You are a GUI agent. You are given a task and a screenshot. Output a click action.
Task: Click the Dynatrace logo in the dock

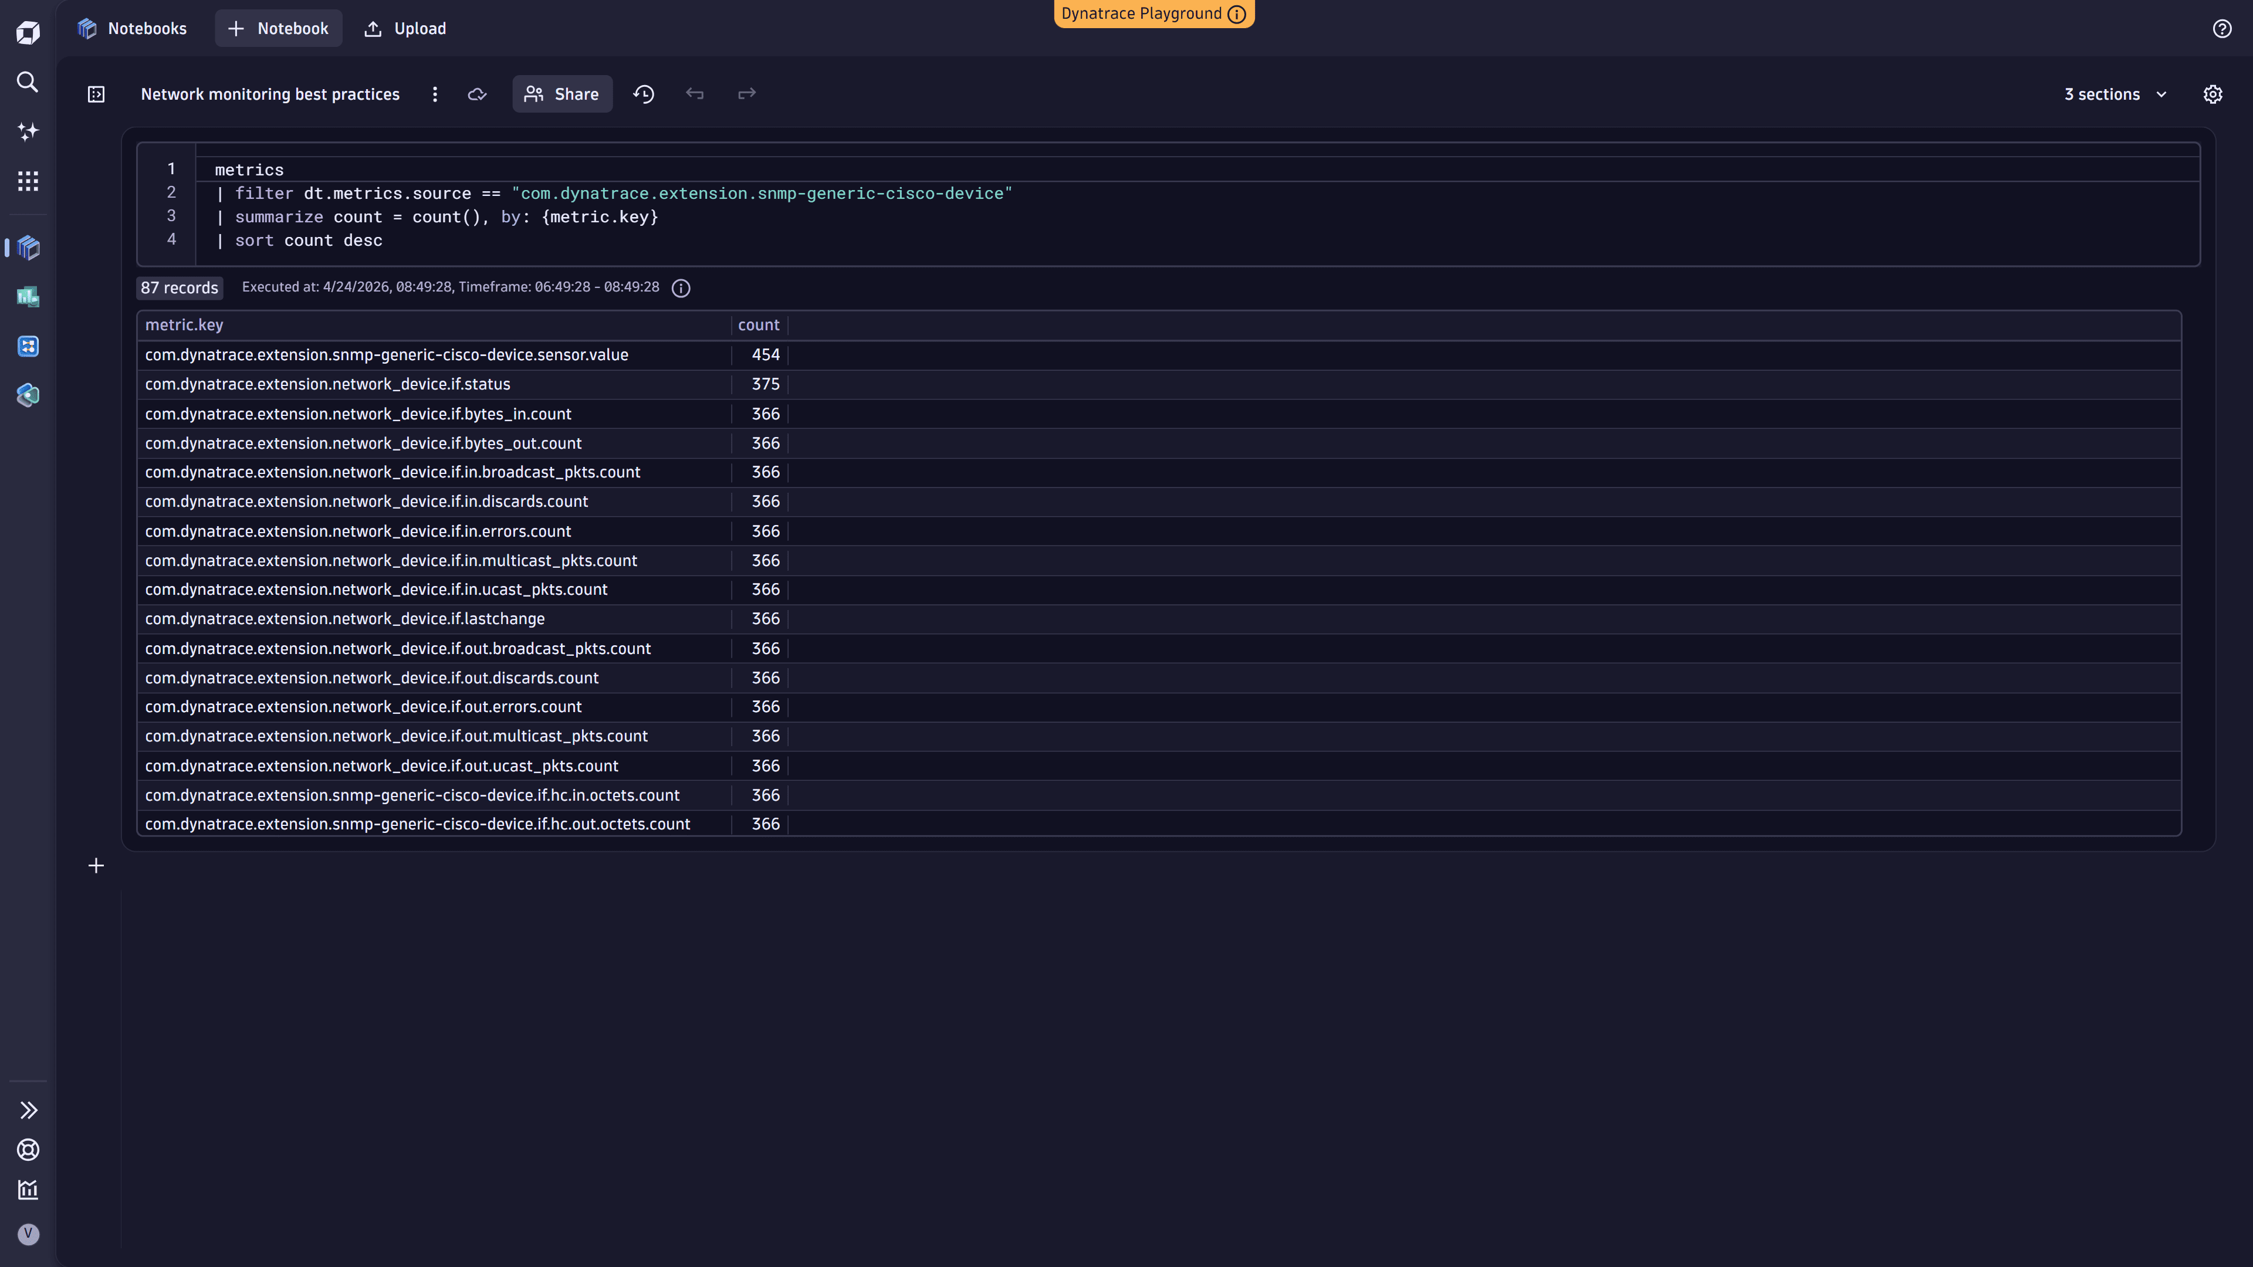coord(28,32)
